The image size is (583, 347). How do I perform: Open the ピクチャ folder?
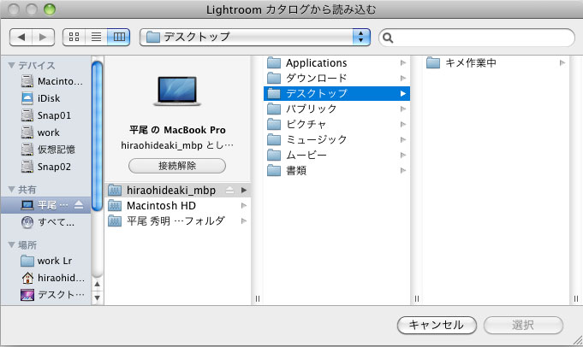tap(336, 124)
